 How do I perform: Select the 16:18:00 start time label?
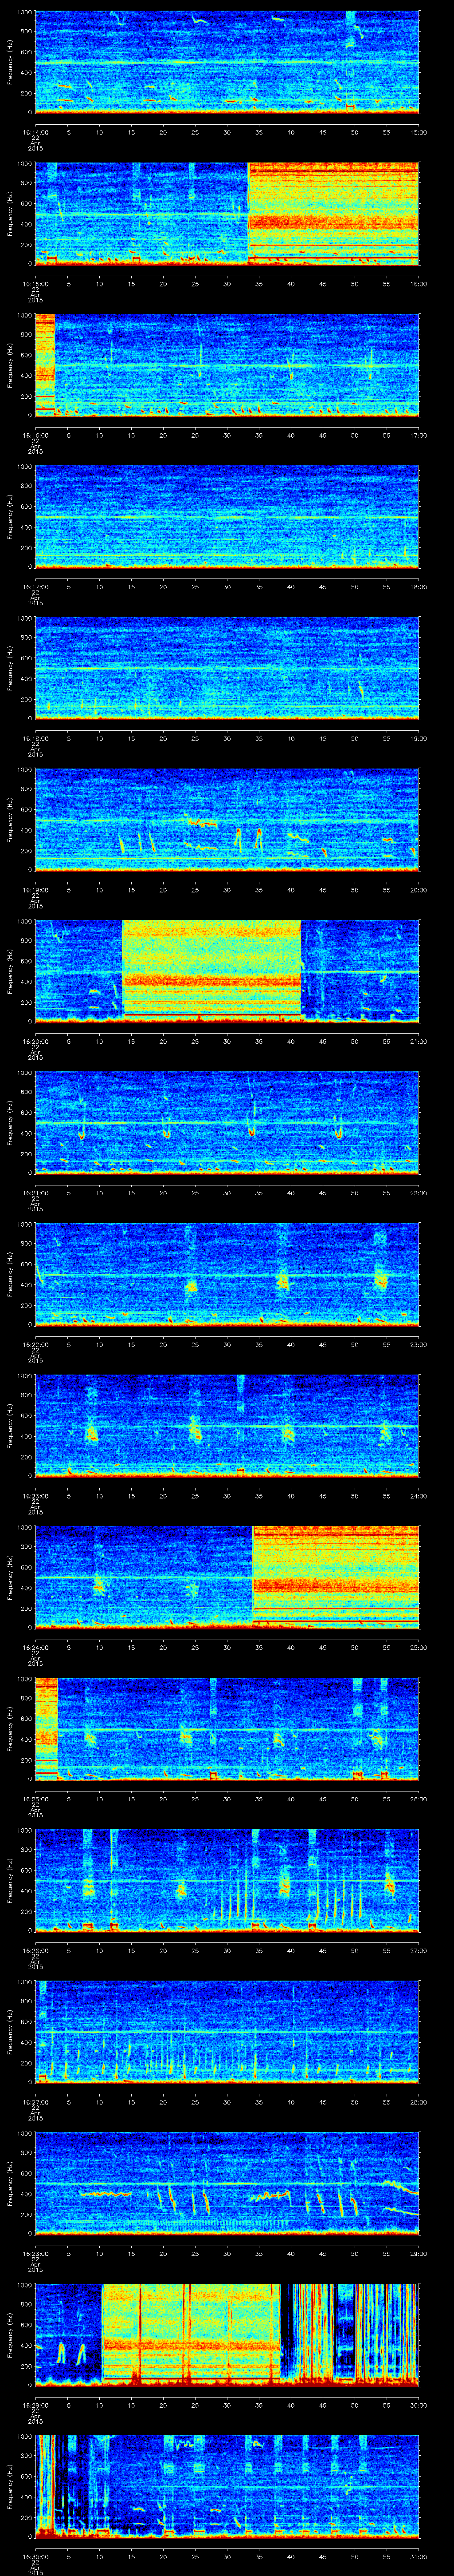(35, 739)
